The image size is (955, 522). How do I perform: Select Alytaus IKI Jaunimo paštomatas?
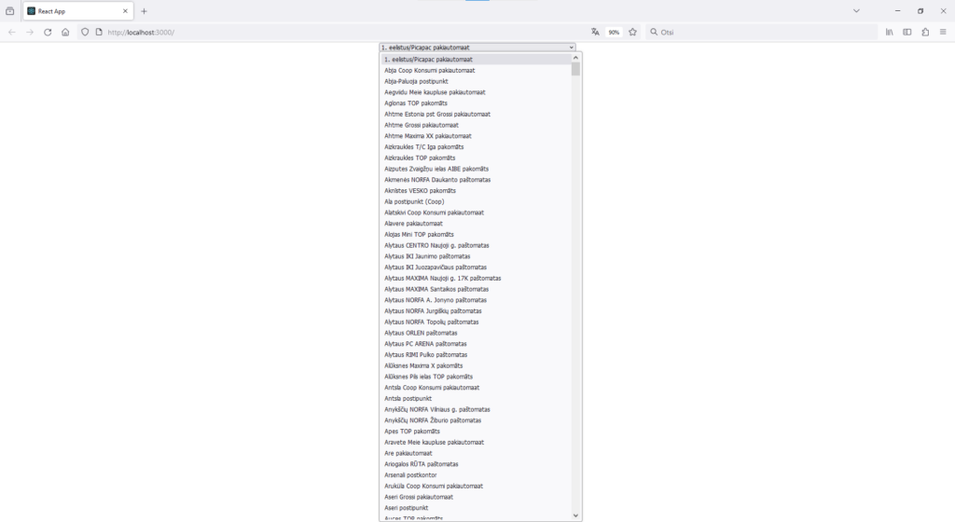[476, 256]
